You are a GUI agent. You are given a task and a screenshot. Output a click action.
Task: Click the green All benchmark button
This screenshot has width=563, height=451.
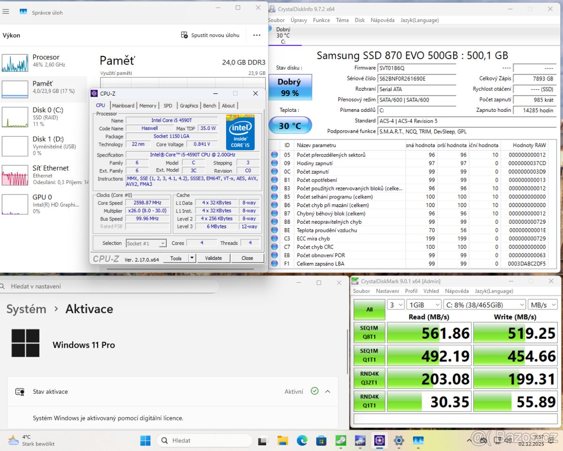pyautogui.click(x=369, y=310)
